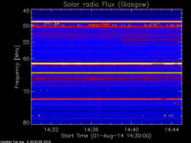Click the 'Updated Tue Aug 9 00:53:09 2016' timestamp
This screenshot has height=143, width=191.
(25, 142)
